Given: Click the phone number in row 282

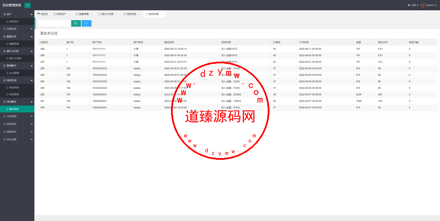Looking at the screenshot, I should [99, 94].
